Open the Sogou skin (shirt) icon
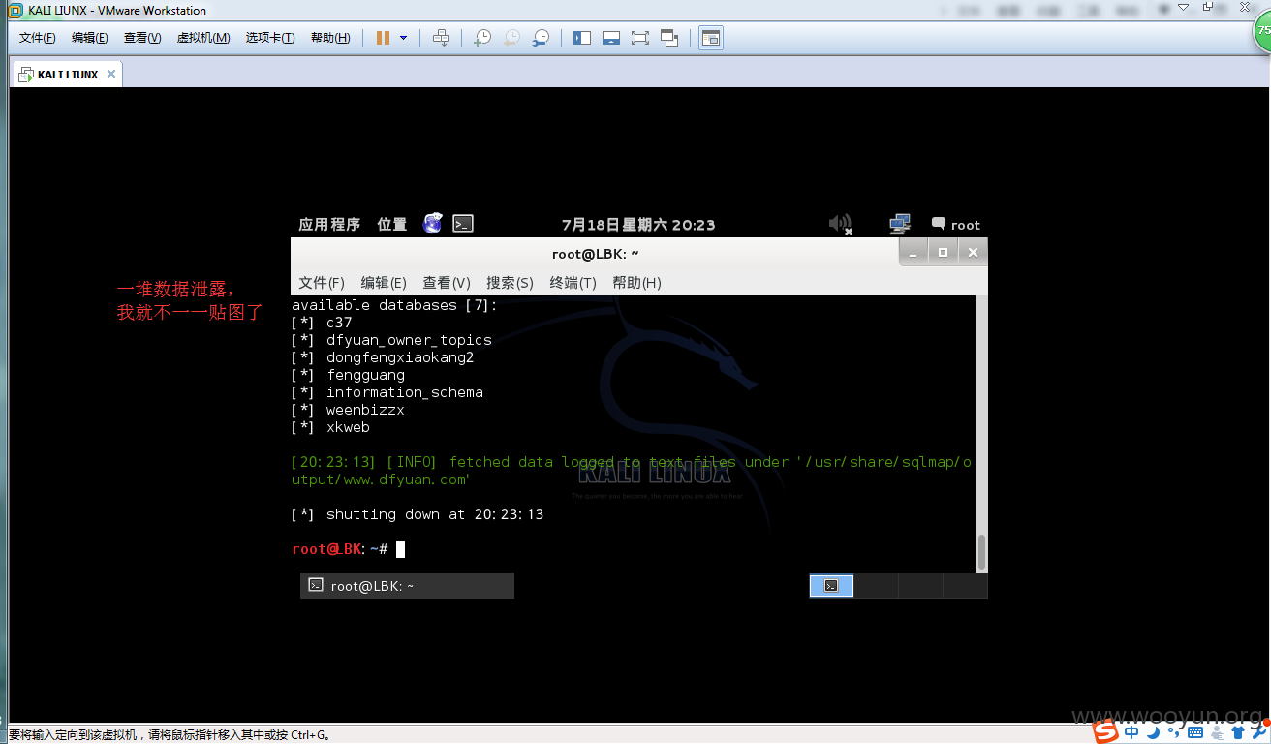The image size is (1271, 744). [x=1236, y=732]
